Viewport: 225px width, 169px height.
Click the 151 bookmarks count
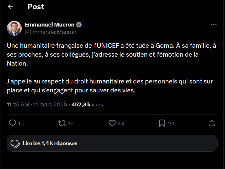tap(171, 123)
